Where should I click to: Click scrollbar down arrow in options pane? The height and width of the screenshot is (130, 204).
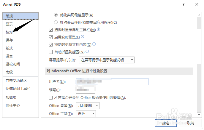pyautogui.click(x=199, y=115)
